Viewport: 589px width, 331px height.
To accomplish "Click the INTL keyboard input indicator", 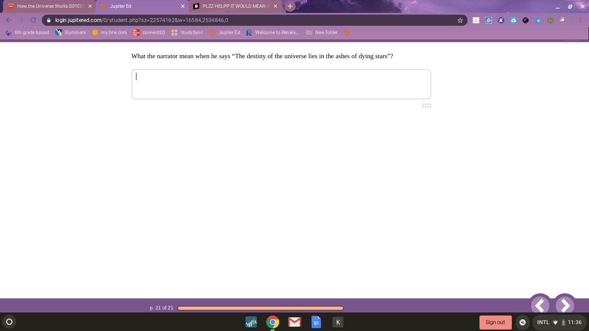I will coord(543,322).
